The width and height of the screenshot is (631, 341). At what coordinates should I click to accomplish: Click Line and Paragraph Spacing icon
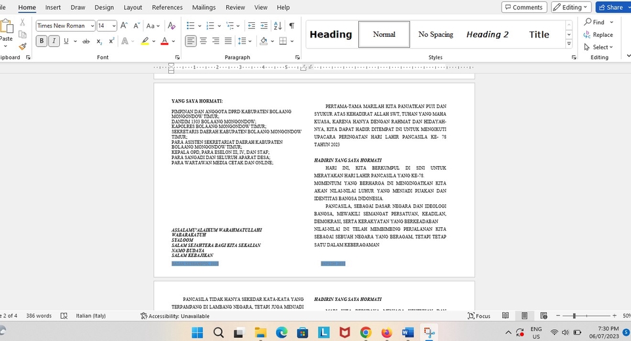[242, 41]
